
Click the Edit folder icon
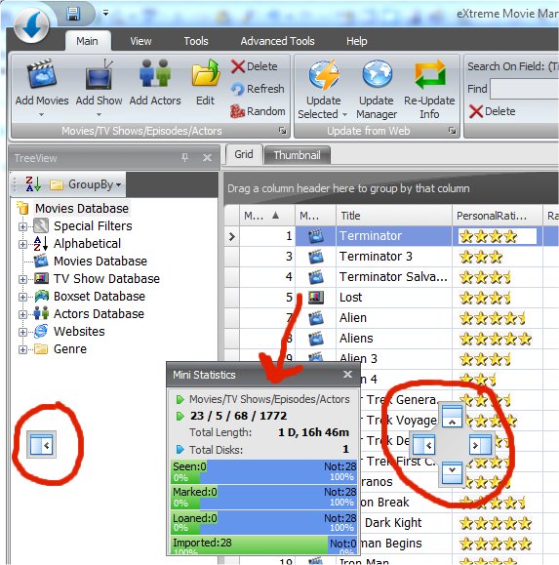(x=205, y=73)
